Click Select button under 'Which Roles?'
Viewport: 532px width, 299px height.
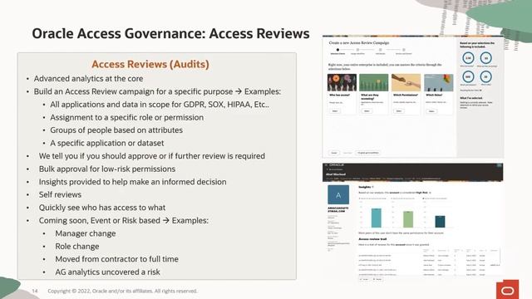[431, 110]
